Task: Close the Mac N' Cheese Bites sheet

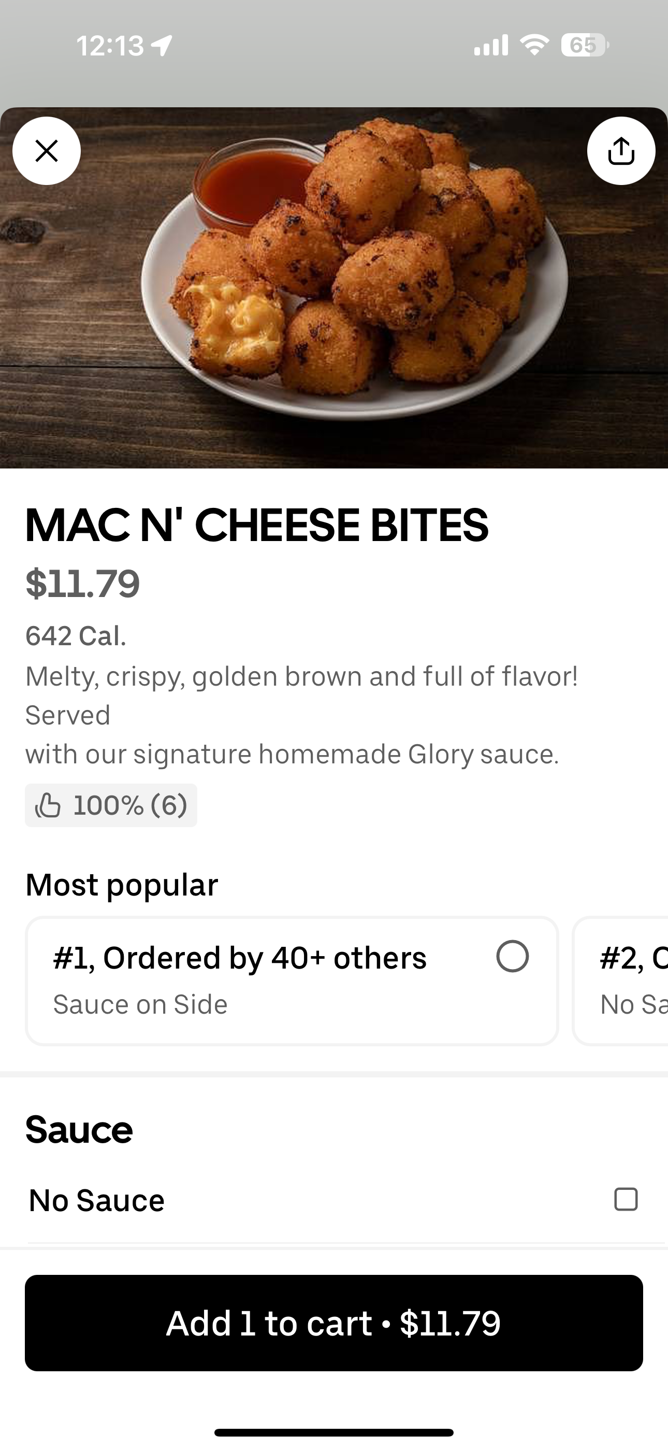Action: 47,151
